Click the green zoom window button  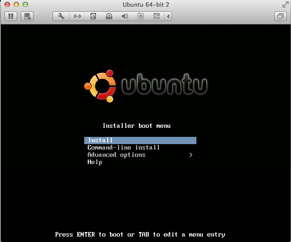click(25, 5)
